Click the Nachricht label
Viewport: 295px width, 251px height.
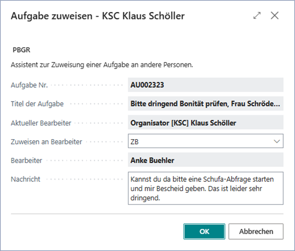pos(25,179)
